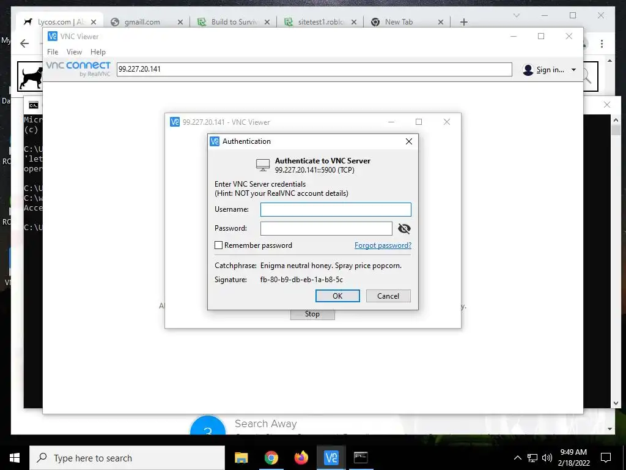Click the network tray icon

[x=532, y=458]
